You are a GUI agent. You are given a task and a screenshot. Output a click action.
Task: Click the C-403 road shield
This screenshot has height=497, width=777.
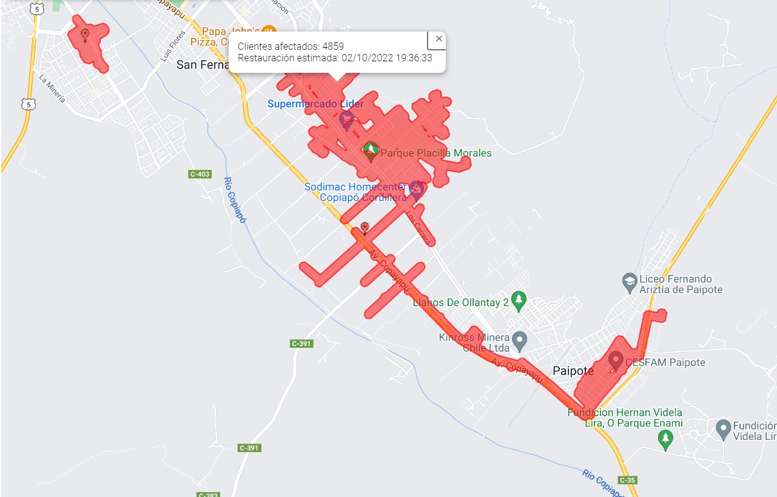point(200,174)
